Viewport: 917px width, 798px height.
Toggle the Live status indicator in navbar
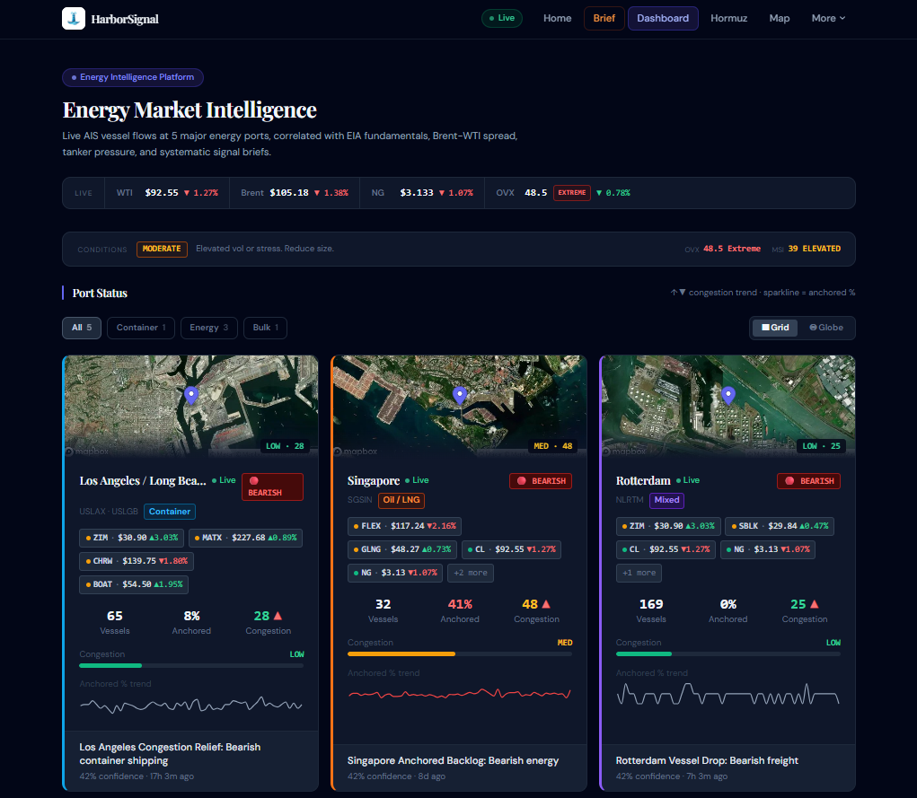502,18
